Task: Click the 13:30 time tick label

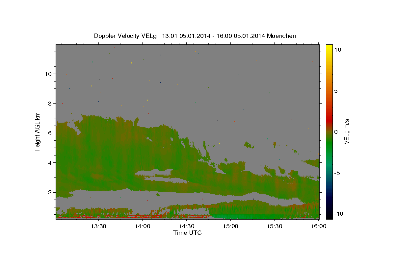Action: (x=98, y=226)
